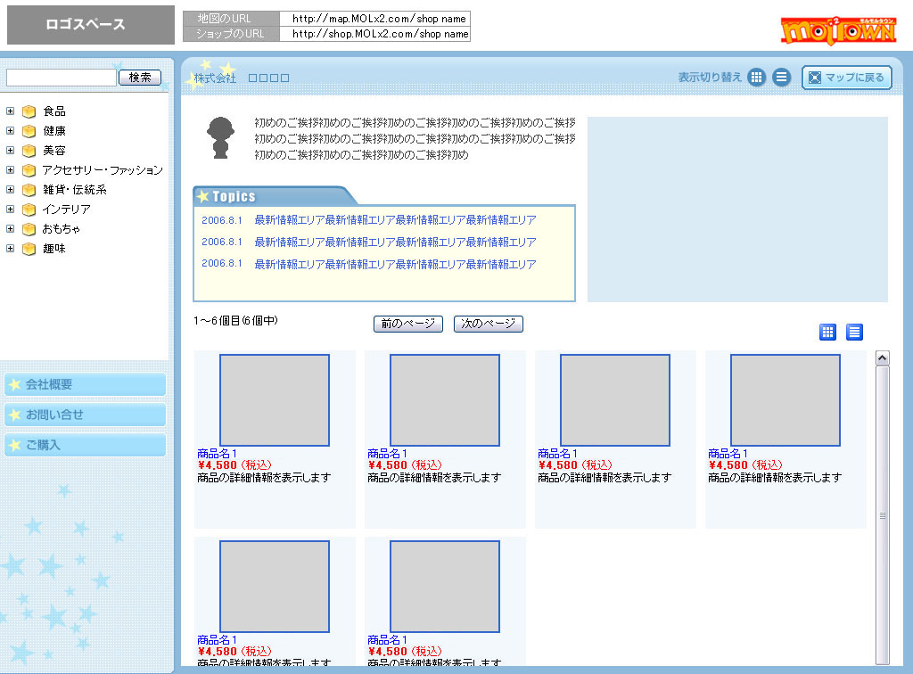Image resolution: width=913 pixels, height=674 pixels.
Task: Click the search text field
Action: click(62, 78)
